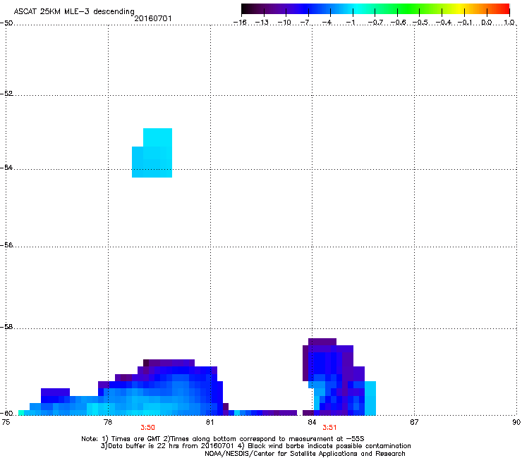The height and width of the screenshot is (458, 522).
Task: Click the 90 longitude axis label
Action: click(516, 422)
